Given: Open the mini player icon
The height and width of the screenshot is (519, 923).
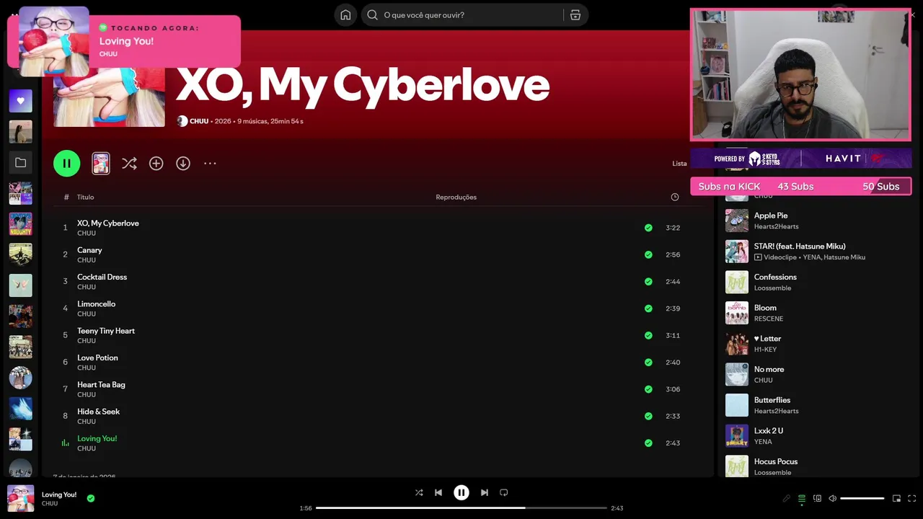Looking at the screenshot, I should tap(896, 498).
